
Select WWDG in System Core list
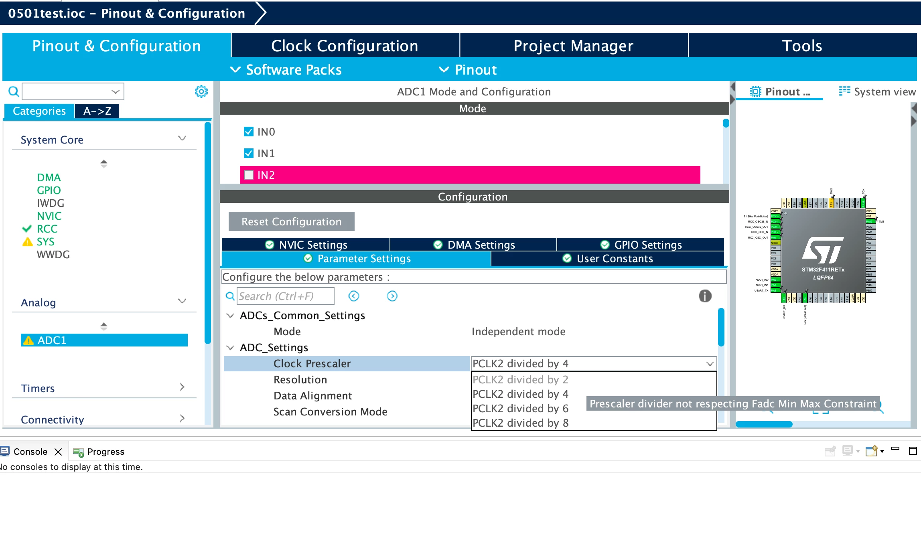click(53, 255)
